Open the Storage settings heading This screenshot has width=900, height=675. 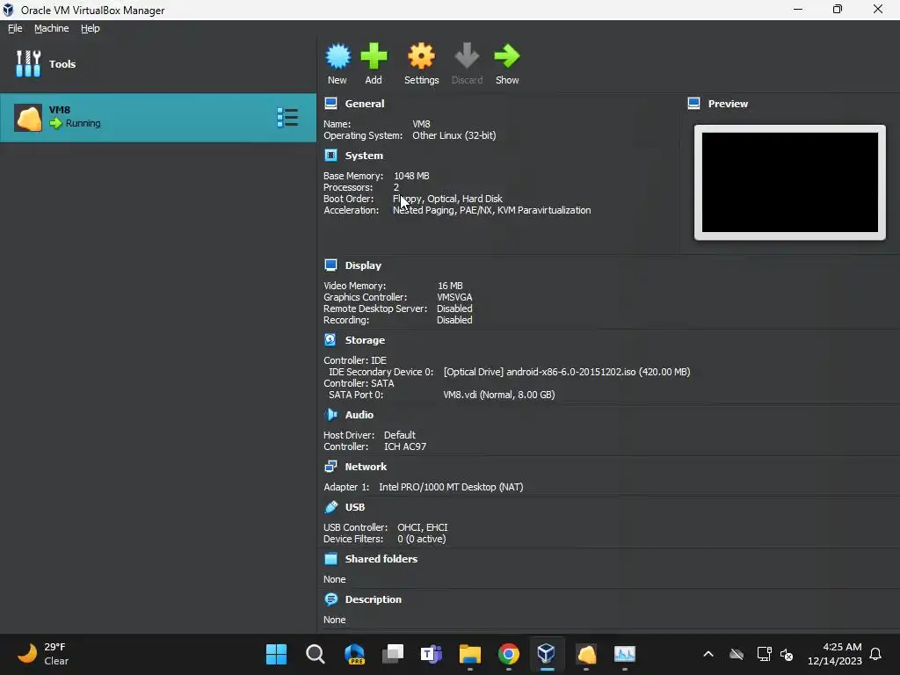365,340
